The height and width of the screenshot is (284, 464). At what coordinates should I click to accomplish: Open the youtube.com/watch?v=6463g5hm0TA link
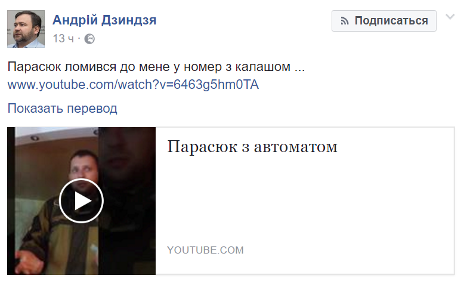(x=133, y=84)
